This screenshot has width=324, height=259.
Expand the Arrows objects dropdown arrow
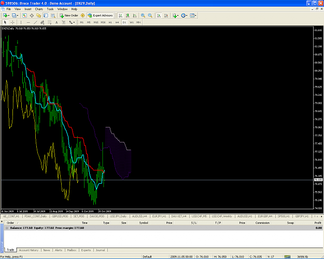(74, 22)
